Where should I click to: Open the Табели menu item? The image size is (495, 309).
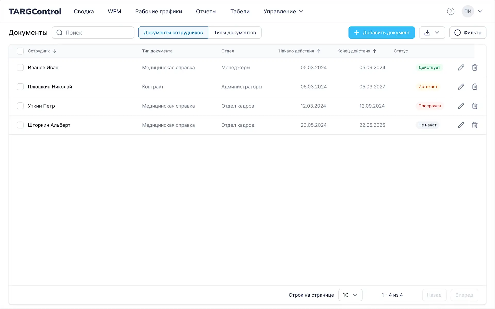[240, 11]
